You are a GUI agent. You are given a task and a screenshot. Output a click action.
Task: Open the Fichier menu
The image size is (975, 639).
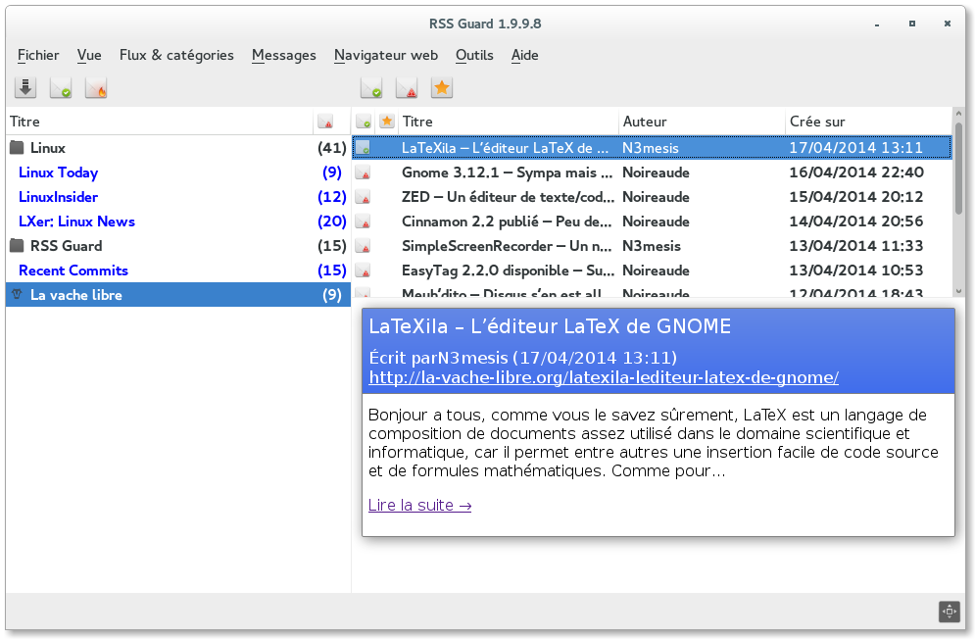(x=38, y=56)
